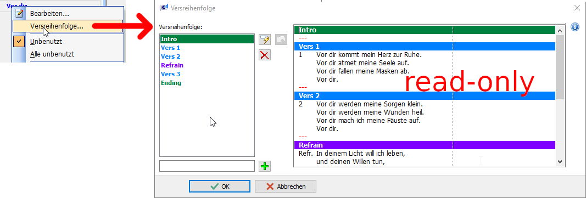Click line "Vor dir kommt mein Herz zur Ruhe."
This screenshot has width=586, height=198.
tap(369, 55)
